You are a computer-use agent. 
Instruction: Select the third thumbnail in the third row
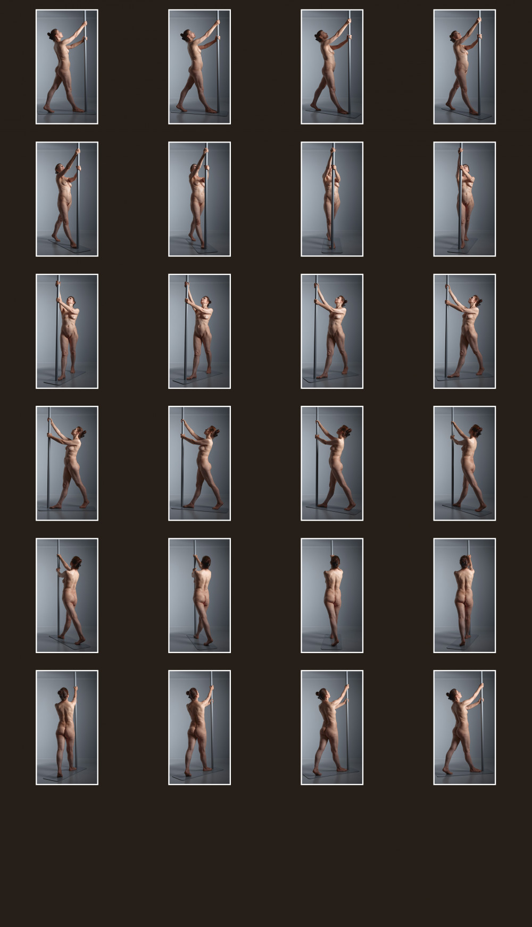click(332, 331)
